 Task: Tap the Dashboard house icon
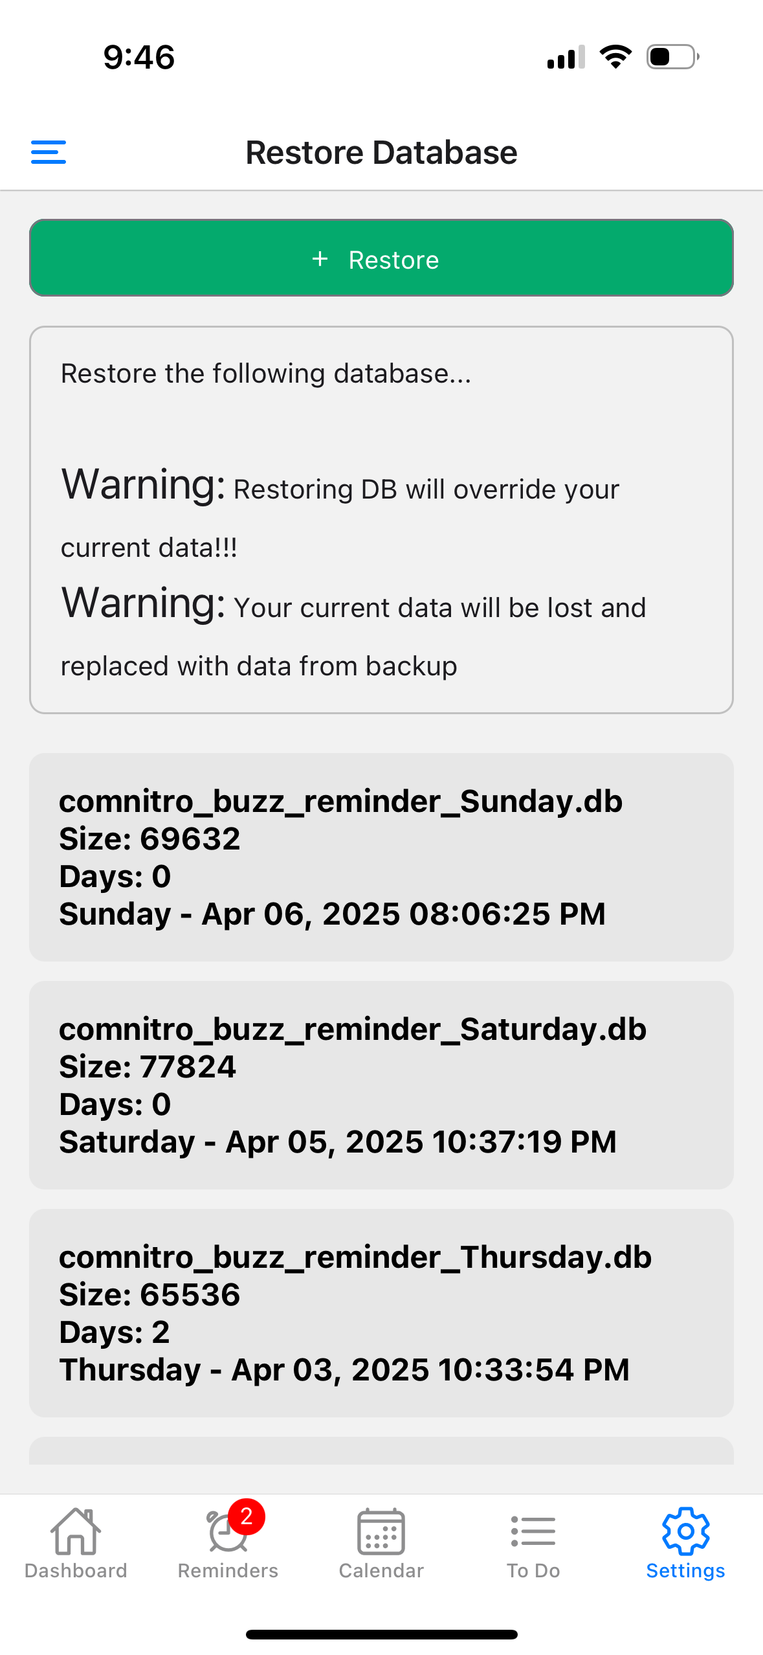click(x=76, y=1532)
